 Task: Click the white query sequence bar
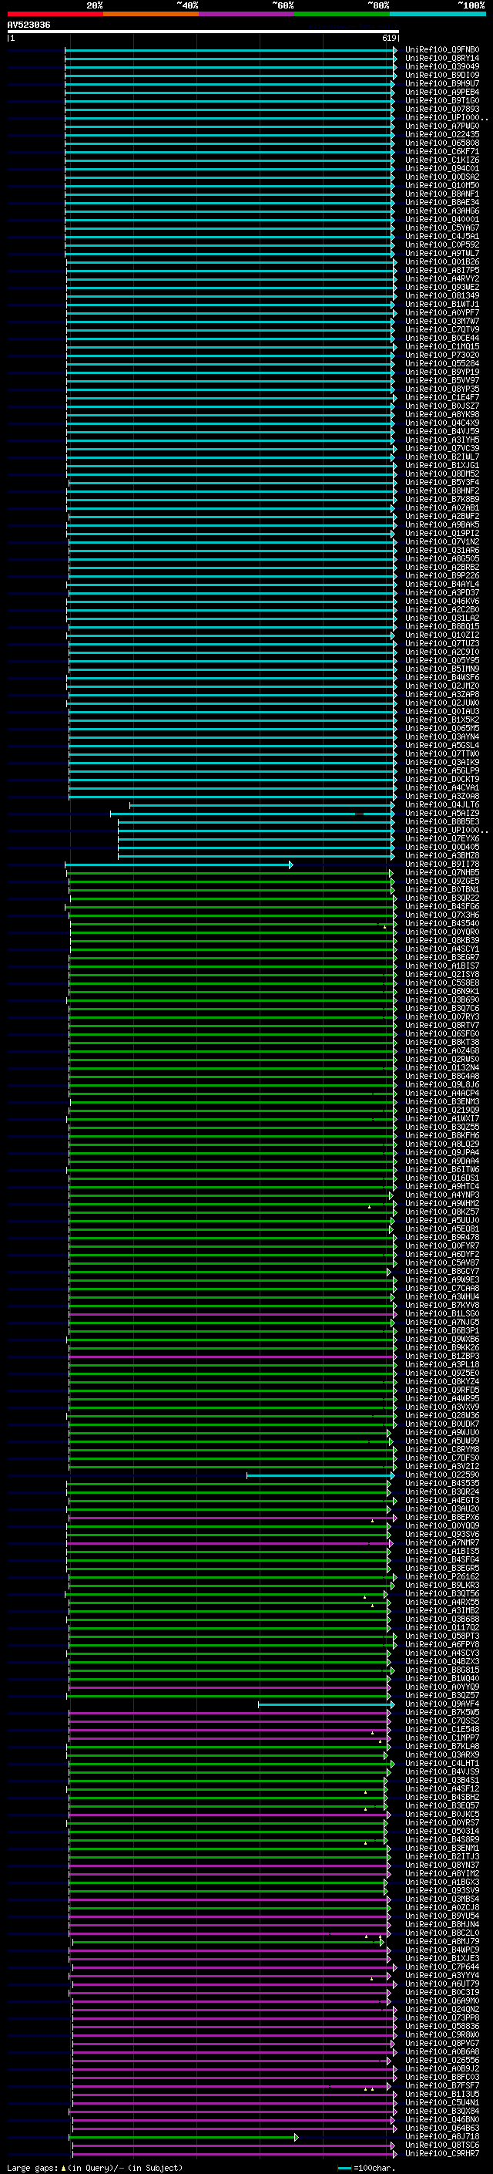(x=203, y=32)
